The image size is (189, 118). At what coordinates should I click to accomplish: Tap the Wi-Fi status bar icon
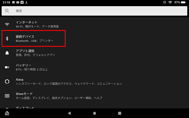(x=170, y=2)
